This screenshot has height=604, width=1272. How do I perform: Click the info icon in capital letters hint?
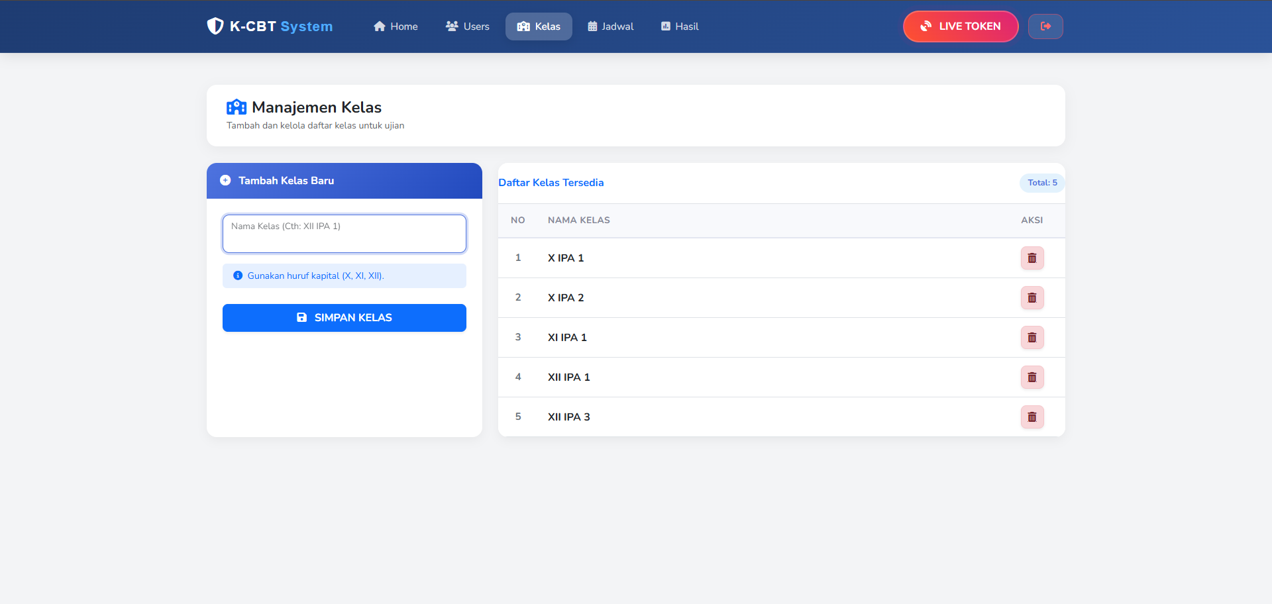(x=238, y=276)
